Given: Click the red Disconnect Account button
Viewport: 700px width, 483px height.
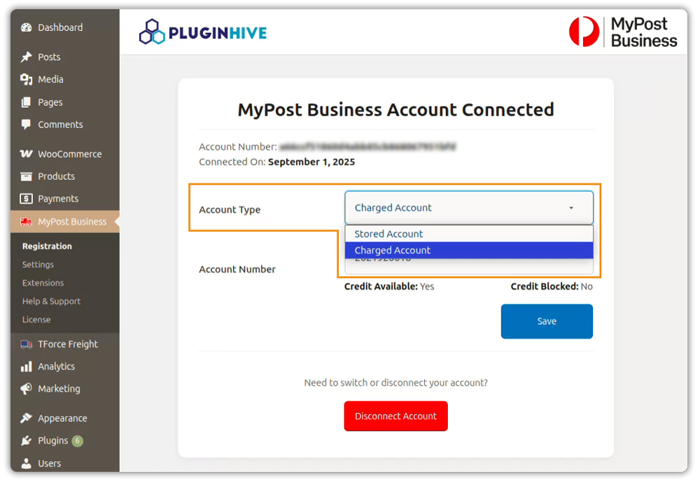Looking at the screenshot, I should (395, 416).
